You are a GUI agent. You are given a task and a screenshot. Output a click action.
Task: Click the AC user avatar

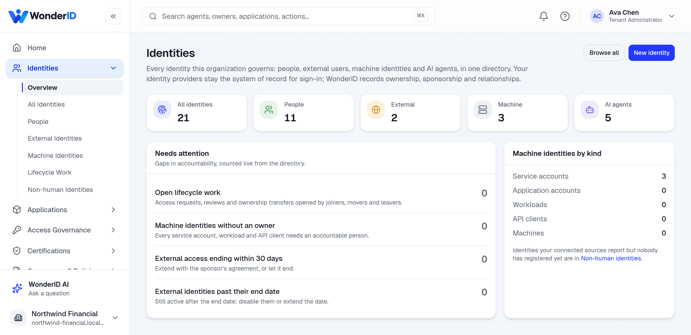596,16
